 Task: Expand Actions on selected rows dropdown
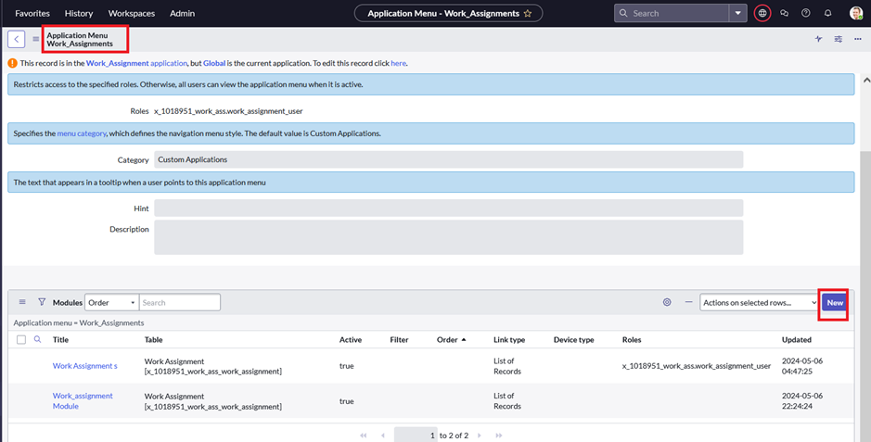759,302
